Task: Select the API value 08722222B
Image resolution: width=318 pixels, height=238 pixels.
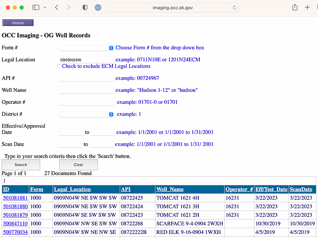Action: tap(133, 232)
